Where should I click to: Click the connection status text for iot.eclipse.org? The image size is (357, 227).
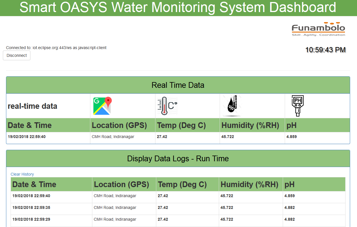tap(56, 48)
